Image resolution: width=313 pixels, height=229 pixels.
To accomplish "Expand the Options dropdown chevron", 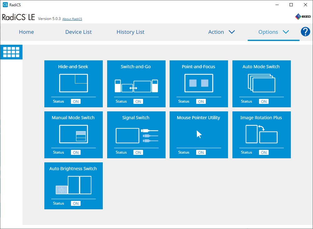I will (286, 32).
